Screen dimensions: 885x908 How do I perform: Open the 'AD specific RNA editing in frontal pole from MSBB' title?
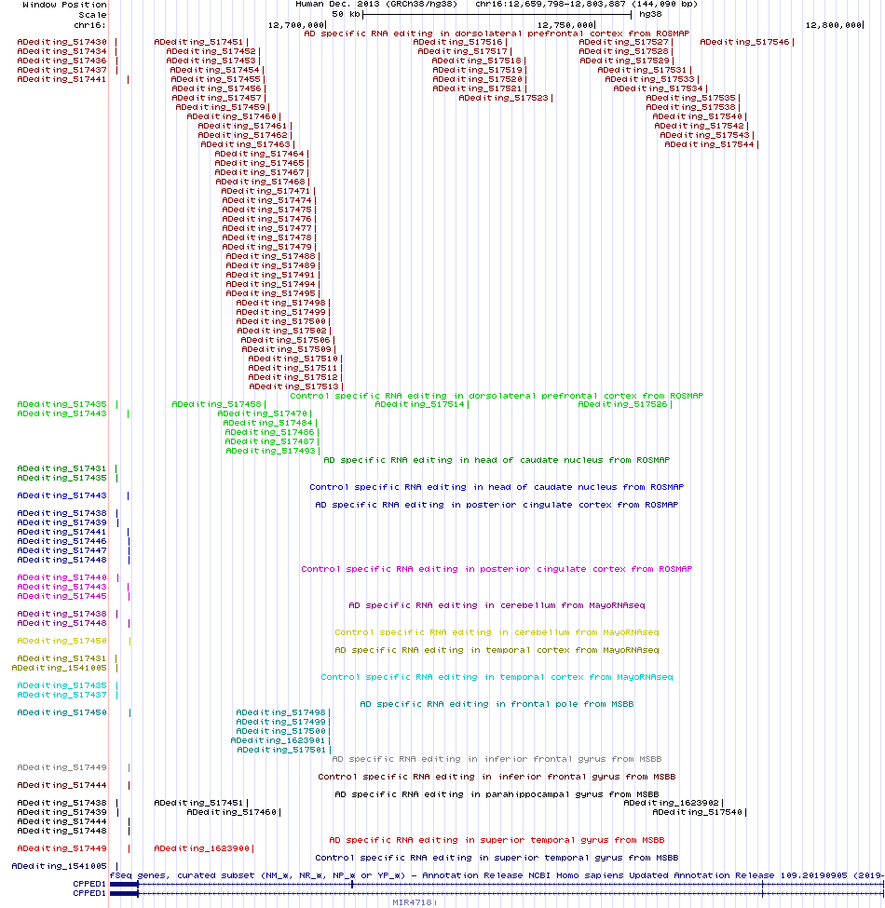tap(497, 705)
